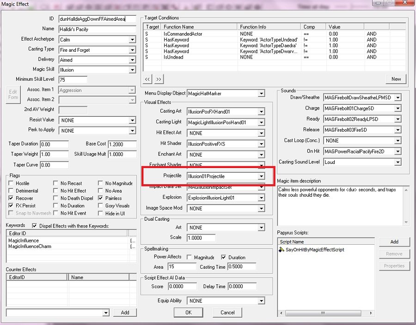Click into the ID text field

tap(97, 19)
